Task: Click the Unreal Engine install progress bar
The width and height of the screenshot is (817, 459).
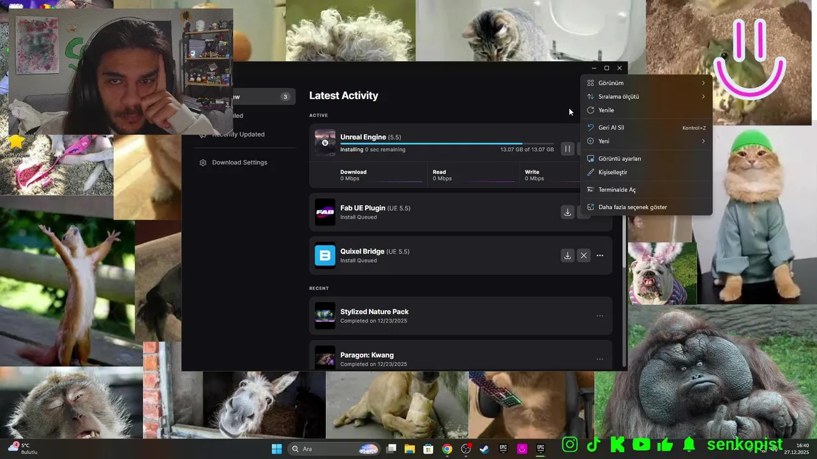Action: coord(447,143)
